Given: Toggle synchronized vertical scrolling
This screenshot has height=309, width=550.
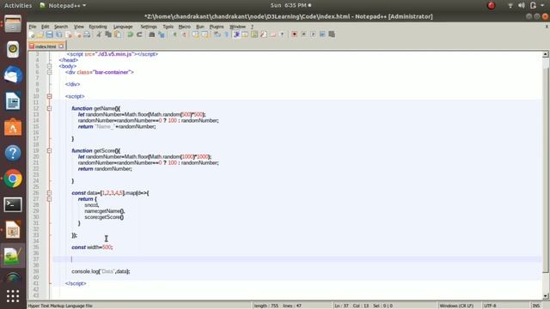Looking at the screenshot, I should click(196, 34).
